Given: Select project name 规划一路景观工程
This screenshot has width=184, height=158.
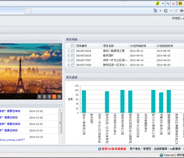Looking at the screenshot, I should 114,51.
